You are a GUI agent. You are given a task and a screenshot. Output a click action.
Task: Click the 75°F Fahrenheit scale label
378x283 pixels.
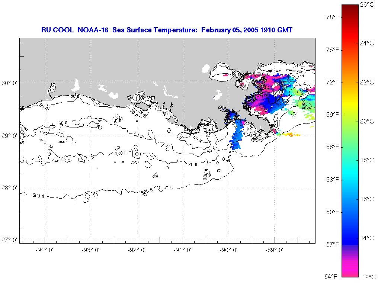333,50
